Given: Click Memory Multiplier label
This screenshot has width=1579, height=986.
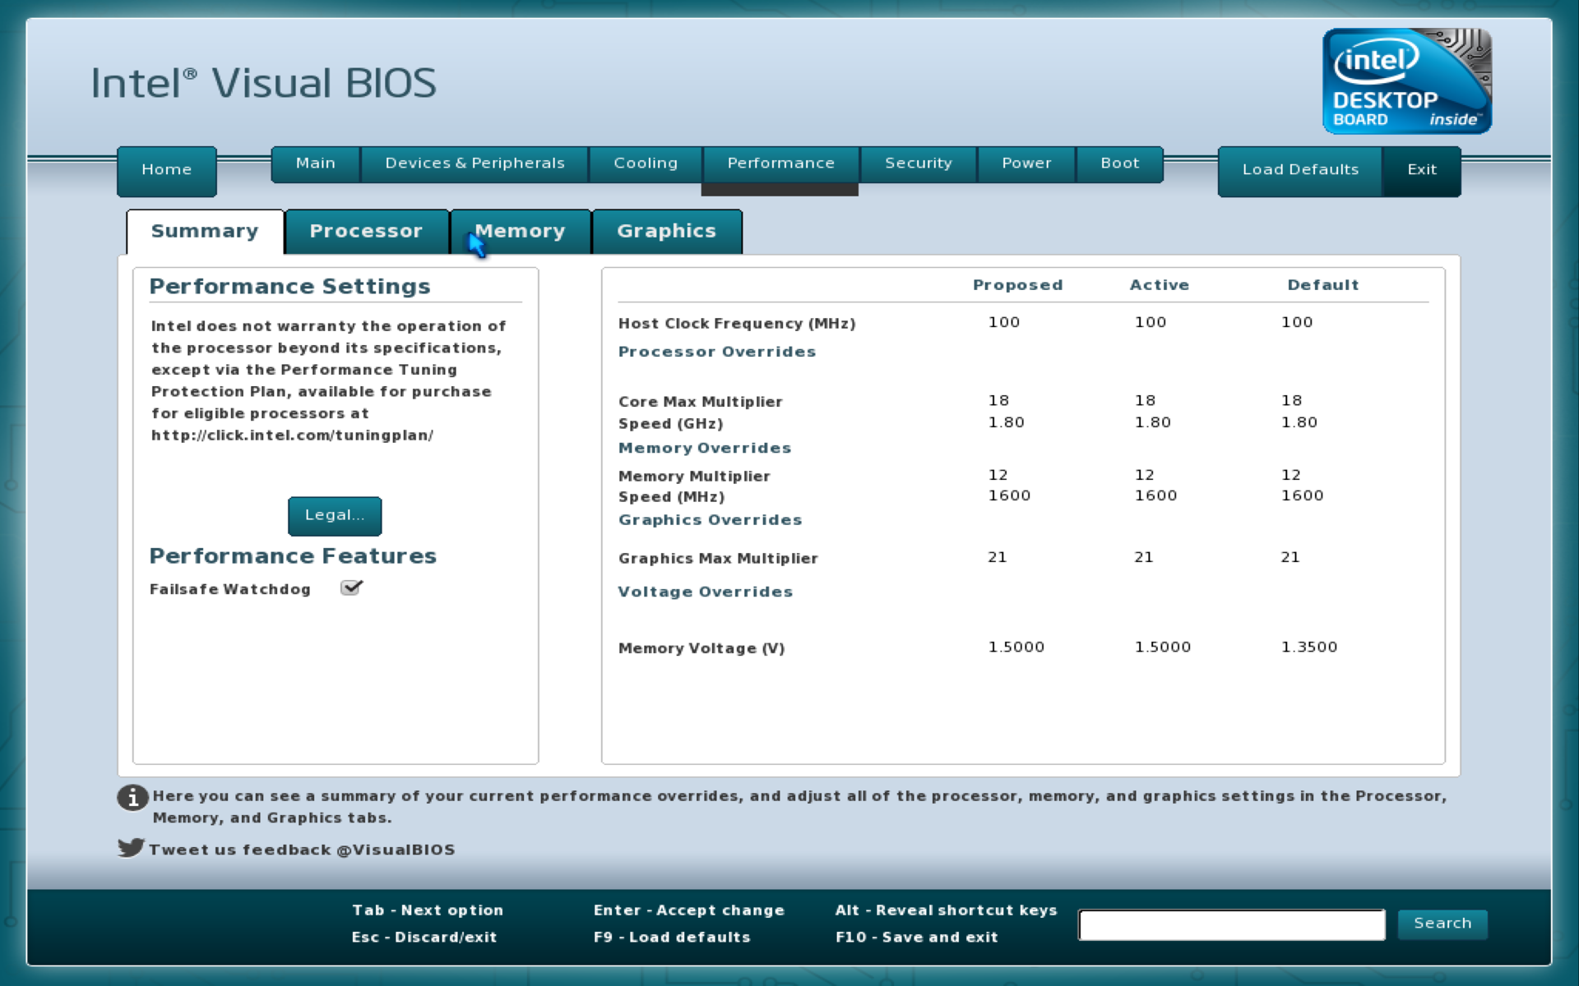Looking at the screenshot, I should 694,477.
